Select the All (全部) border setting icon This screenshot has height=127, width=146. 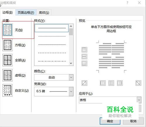(8, 60)
